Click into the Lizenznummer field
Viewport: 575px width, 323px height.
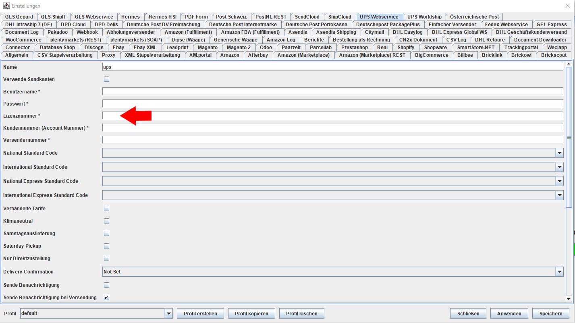coord(333,116)
